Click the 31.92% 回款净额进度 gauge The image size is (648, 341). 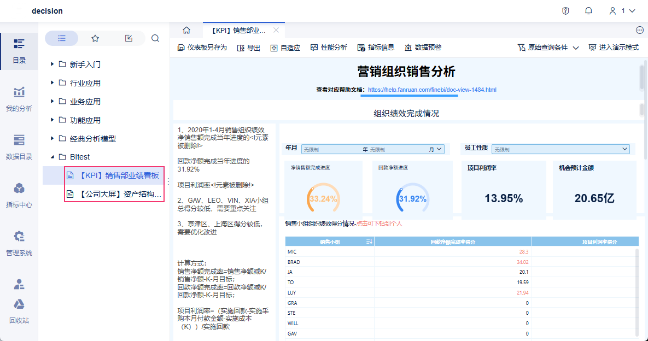(x=412, y=198)
